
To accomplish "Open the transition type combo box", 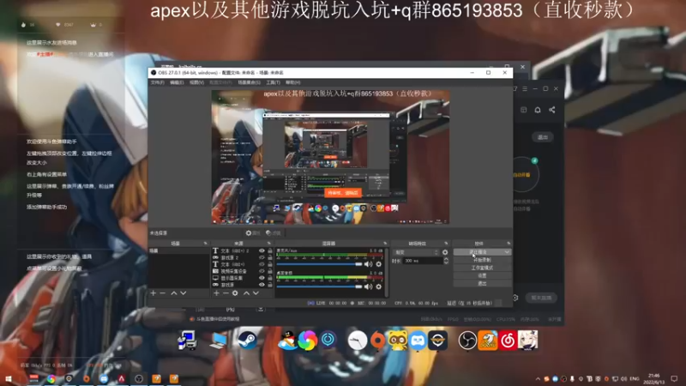I will 417,252.
